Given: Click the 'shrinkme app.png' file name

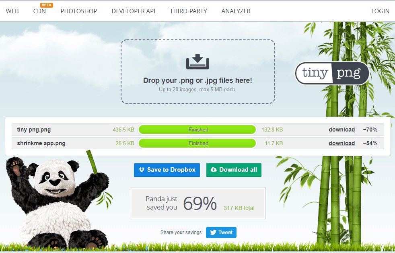Looking at the screenshot, I should coord(41,143).
